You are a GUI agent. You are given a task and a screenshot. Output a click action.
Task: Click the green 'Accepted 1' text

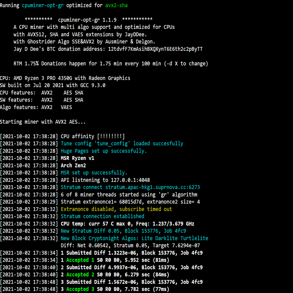(x=80, y=260)
